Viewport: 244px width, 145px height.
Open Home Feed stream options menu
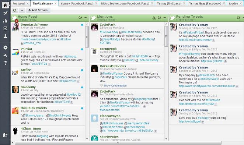86,18
